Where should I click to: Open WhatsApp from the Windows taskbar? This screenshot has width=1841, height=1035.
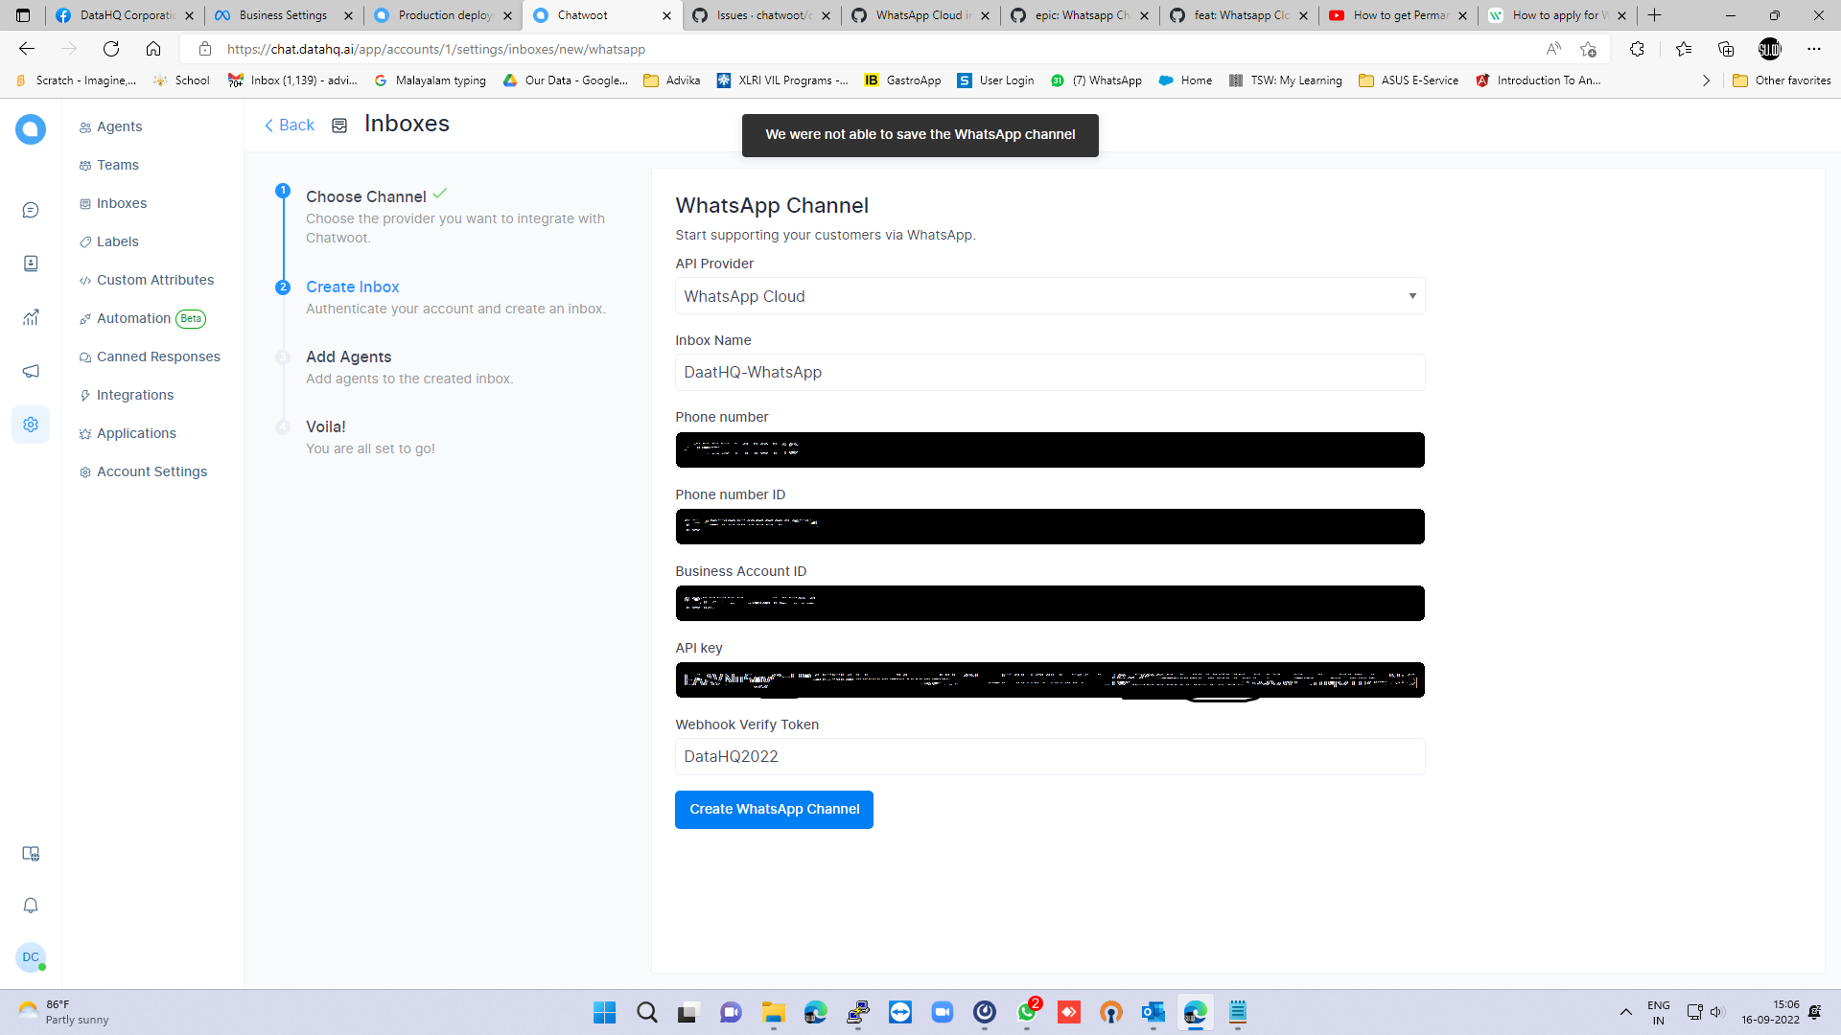[1026, 1013]
